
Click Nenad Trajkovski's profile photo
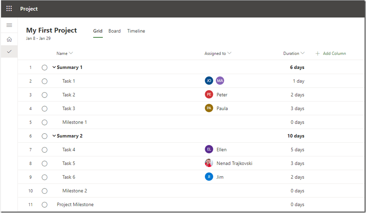[209, 163]
